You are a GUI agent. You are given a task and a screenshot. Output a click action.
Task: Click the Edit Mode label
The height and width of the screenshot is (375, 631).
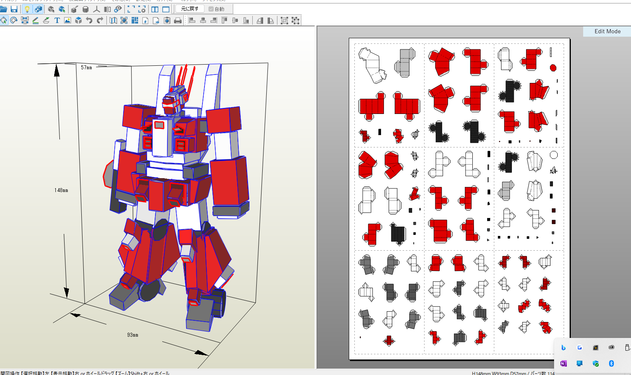(x=607, y=31)
